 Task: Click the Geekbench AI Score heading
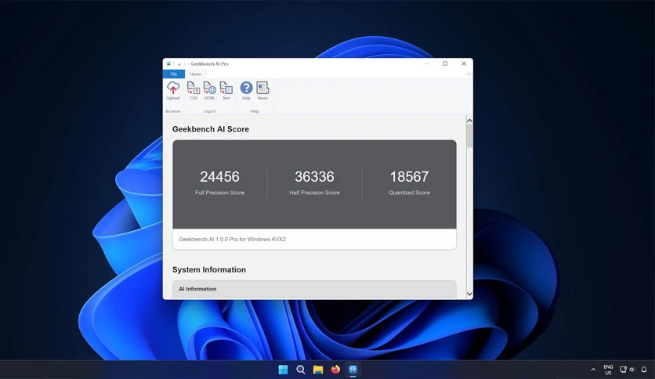[x=211, y=129]
